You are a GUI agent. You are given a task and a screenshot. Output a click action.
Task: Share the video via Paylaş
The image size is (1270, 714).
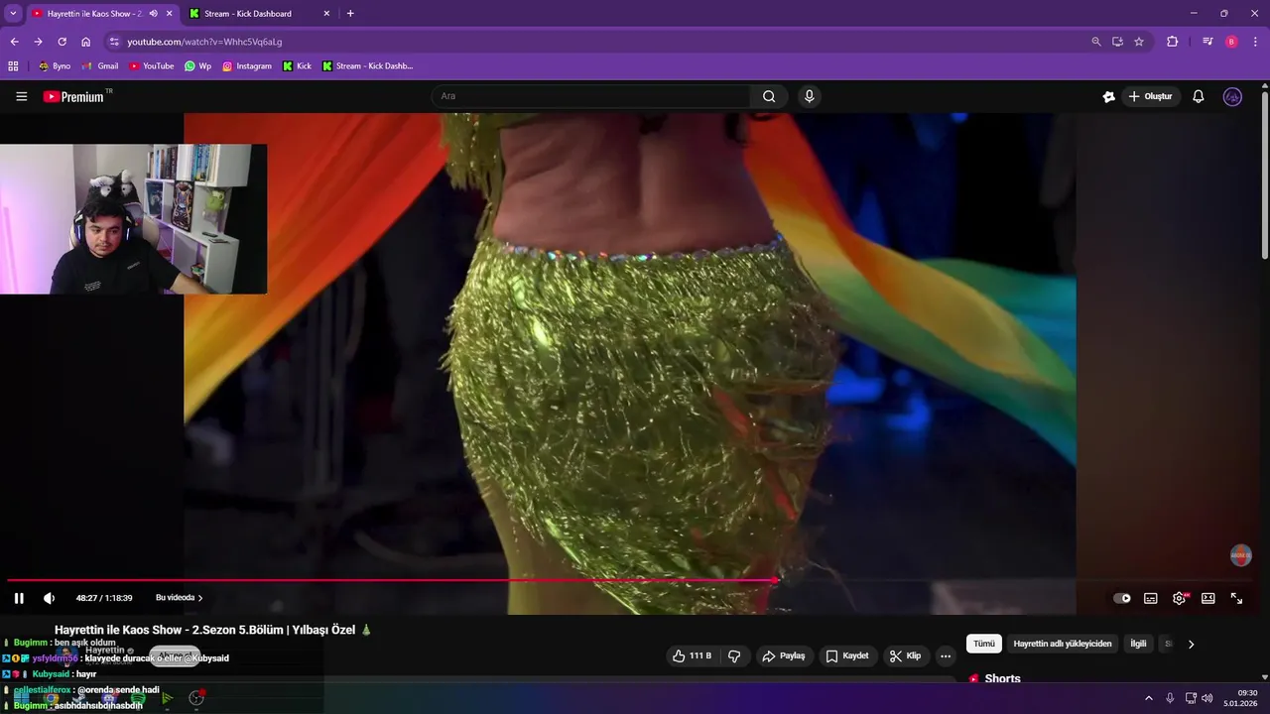(x=783, y=655)
